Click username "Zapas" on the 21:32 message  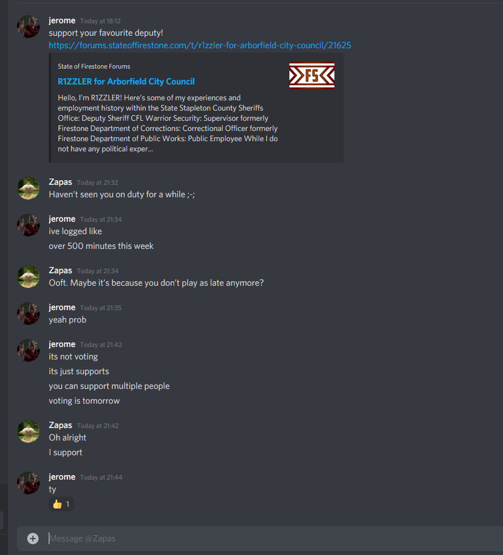point(60,182)
